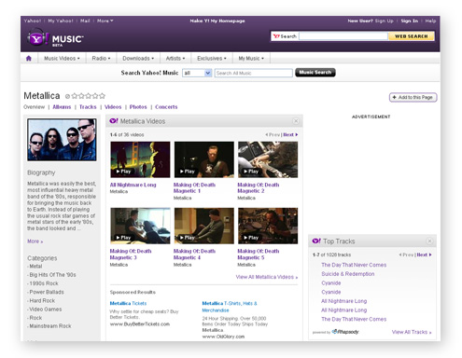Play Making Of: Death Magnetic 4 video
Viewport: 462px width, 358px height.
tap(204, 226)
